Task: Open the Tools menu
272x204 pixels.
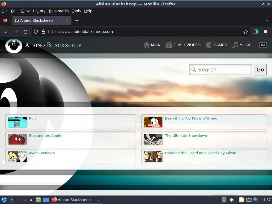Action: [76, 11]
